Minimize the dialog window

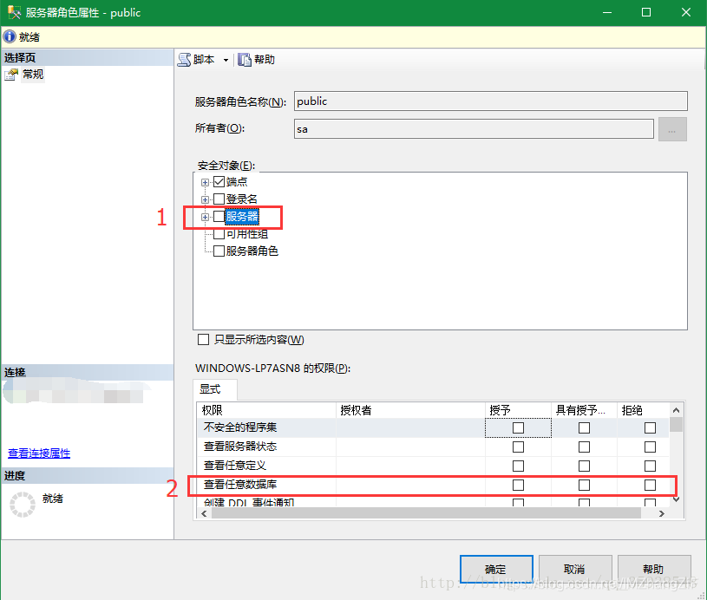(x=607, y=12)
